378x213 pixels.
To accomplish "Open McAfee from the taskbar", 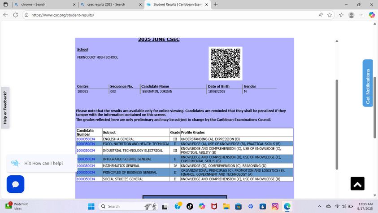I will (x=214, y=206).
